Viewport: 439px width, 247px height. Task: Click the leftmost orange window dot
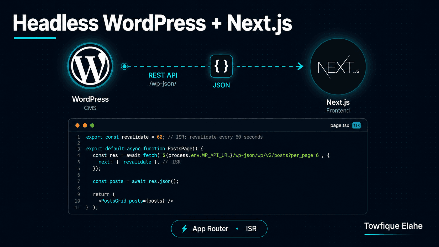[77, 125]
